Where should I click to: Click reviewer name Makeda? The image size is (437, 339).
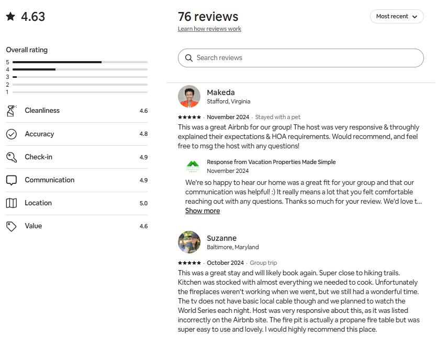tap(221, 92)
